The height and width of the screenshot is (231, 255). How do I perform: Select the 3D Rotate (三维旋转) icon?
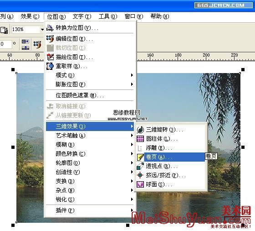click(140, 130)
